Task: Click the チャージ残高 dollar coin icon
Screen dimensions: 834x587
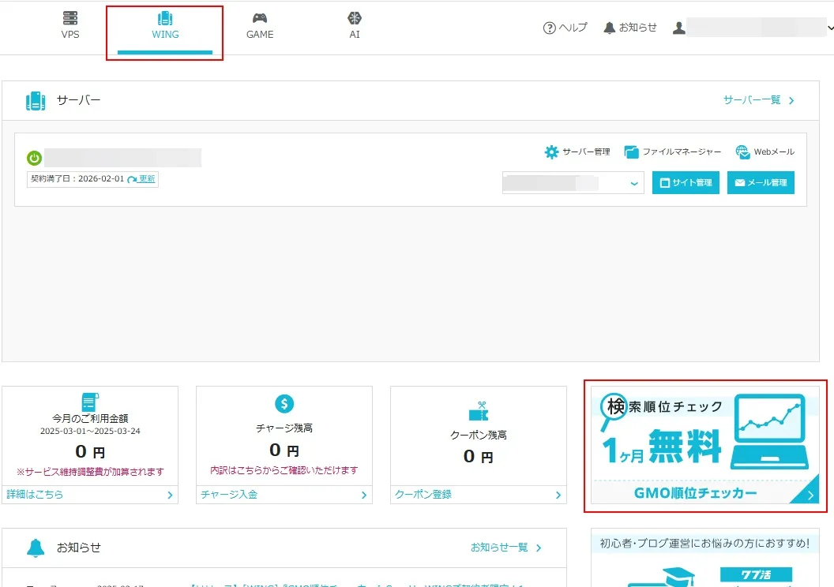Action: pyautogui.click(x=284, y=404)
